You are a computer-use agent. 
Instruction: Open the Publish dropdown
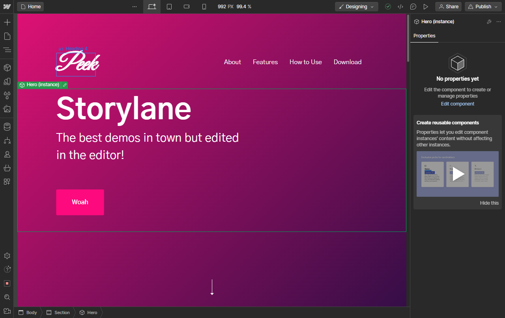483,7
